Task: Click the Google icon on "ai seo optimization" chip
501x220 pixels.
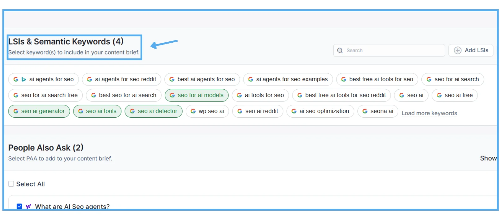Action: [294, 111]
